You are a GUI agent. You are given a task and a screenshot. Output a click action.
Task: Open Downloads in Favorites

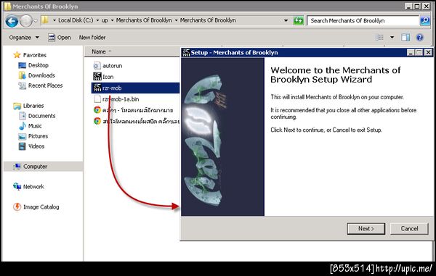[41, 75]
